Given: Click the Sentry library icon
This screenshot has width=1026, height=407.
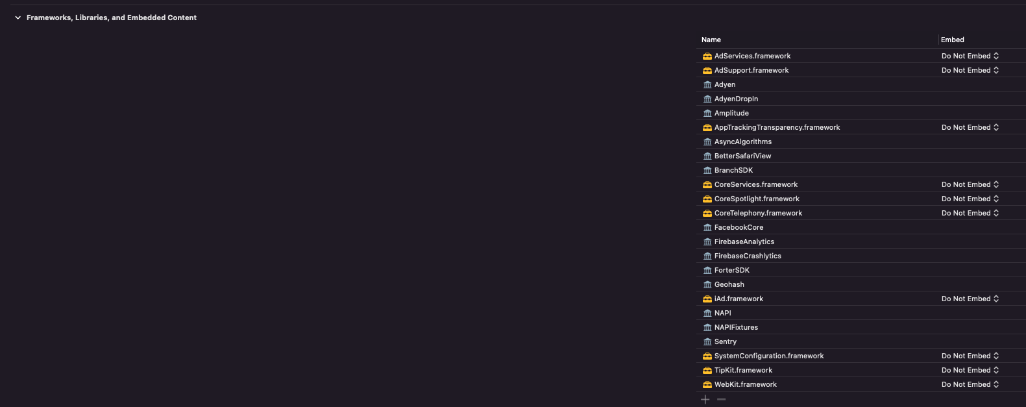Looking at the screenshot, I should pyautogui.click(x=707, y=342).
